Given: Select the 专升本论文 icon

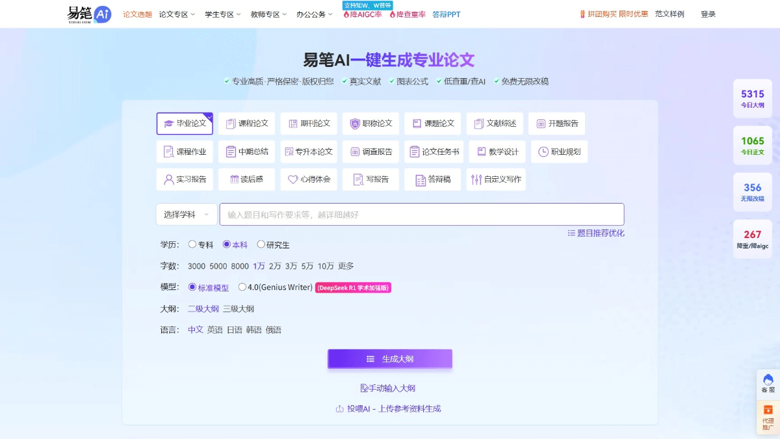Looking at the screenshot, I should pos(290,152).
